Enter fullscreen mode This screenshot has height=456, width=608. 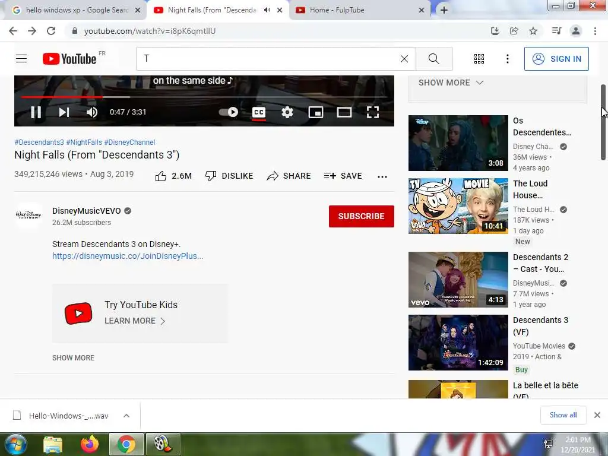[x=373, y=112]
